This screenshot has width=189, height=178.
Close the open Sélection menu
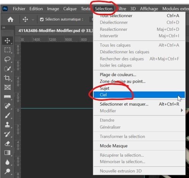click(x=104, y=9)
